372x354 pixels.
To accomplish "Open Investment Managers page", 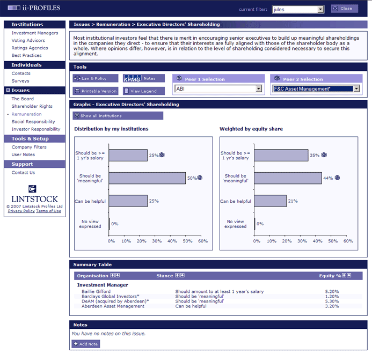I will pyautogui.click(x=35, y=33).
